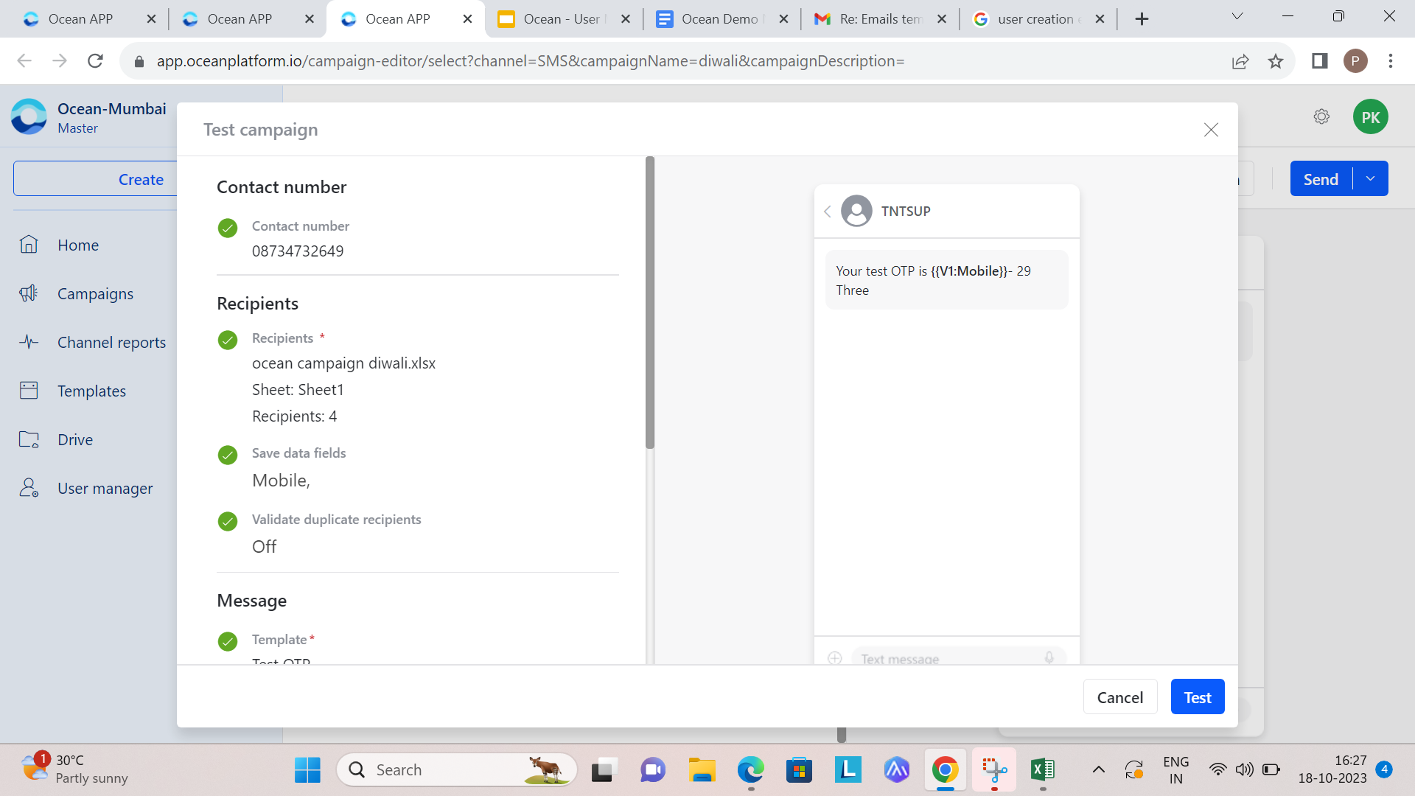1415x796 pixels.
Task: Expand the Chrome tab search chevron
Action: [1237, 16]
